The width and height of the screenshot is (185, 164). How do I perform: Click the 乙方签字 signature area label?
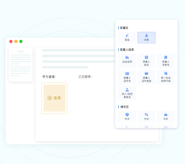(x=85, y=77)
